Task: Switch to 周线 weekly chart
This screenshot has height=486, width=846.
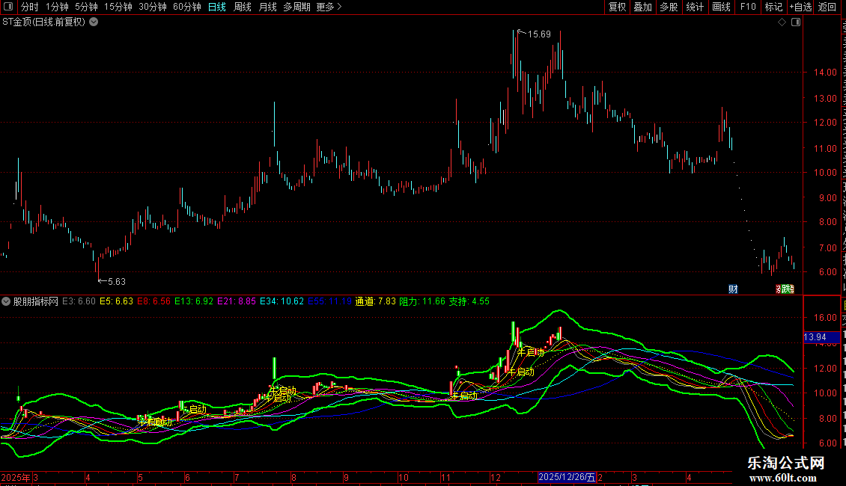Action: pyautogui.click(x=243, y=7)
